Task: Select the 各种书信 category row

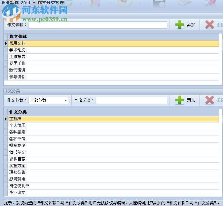Action: [113, 139]
